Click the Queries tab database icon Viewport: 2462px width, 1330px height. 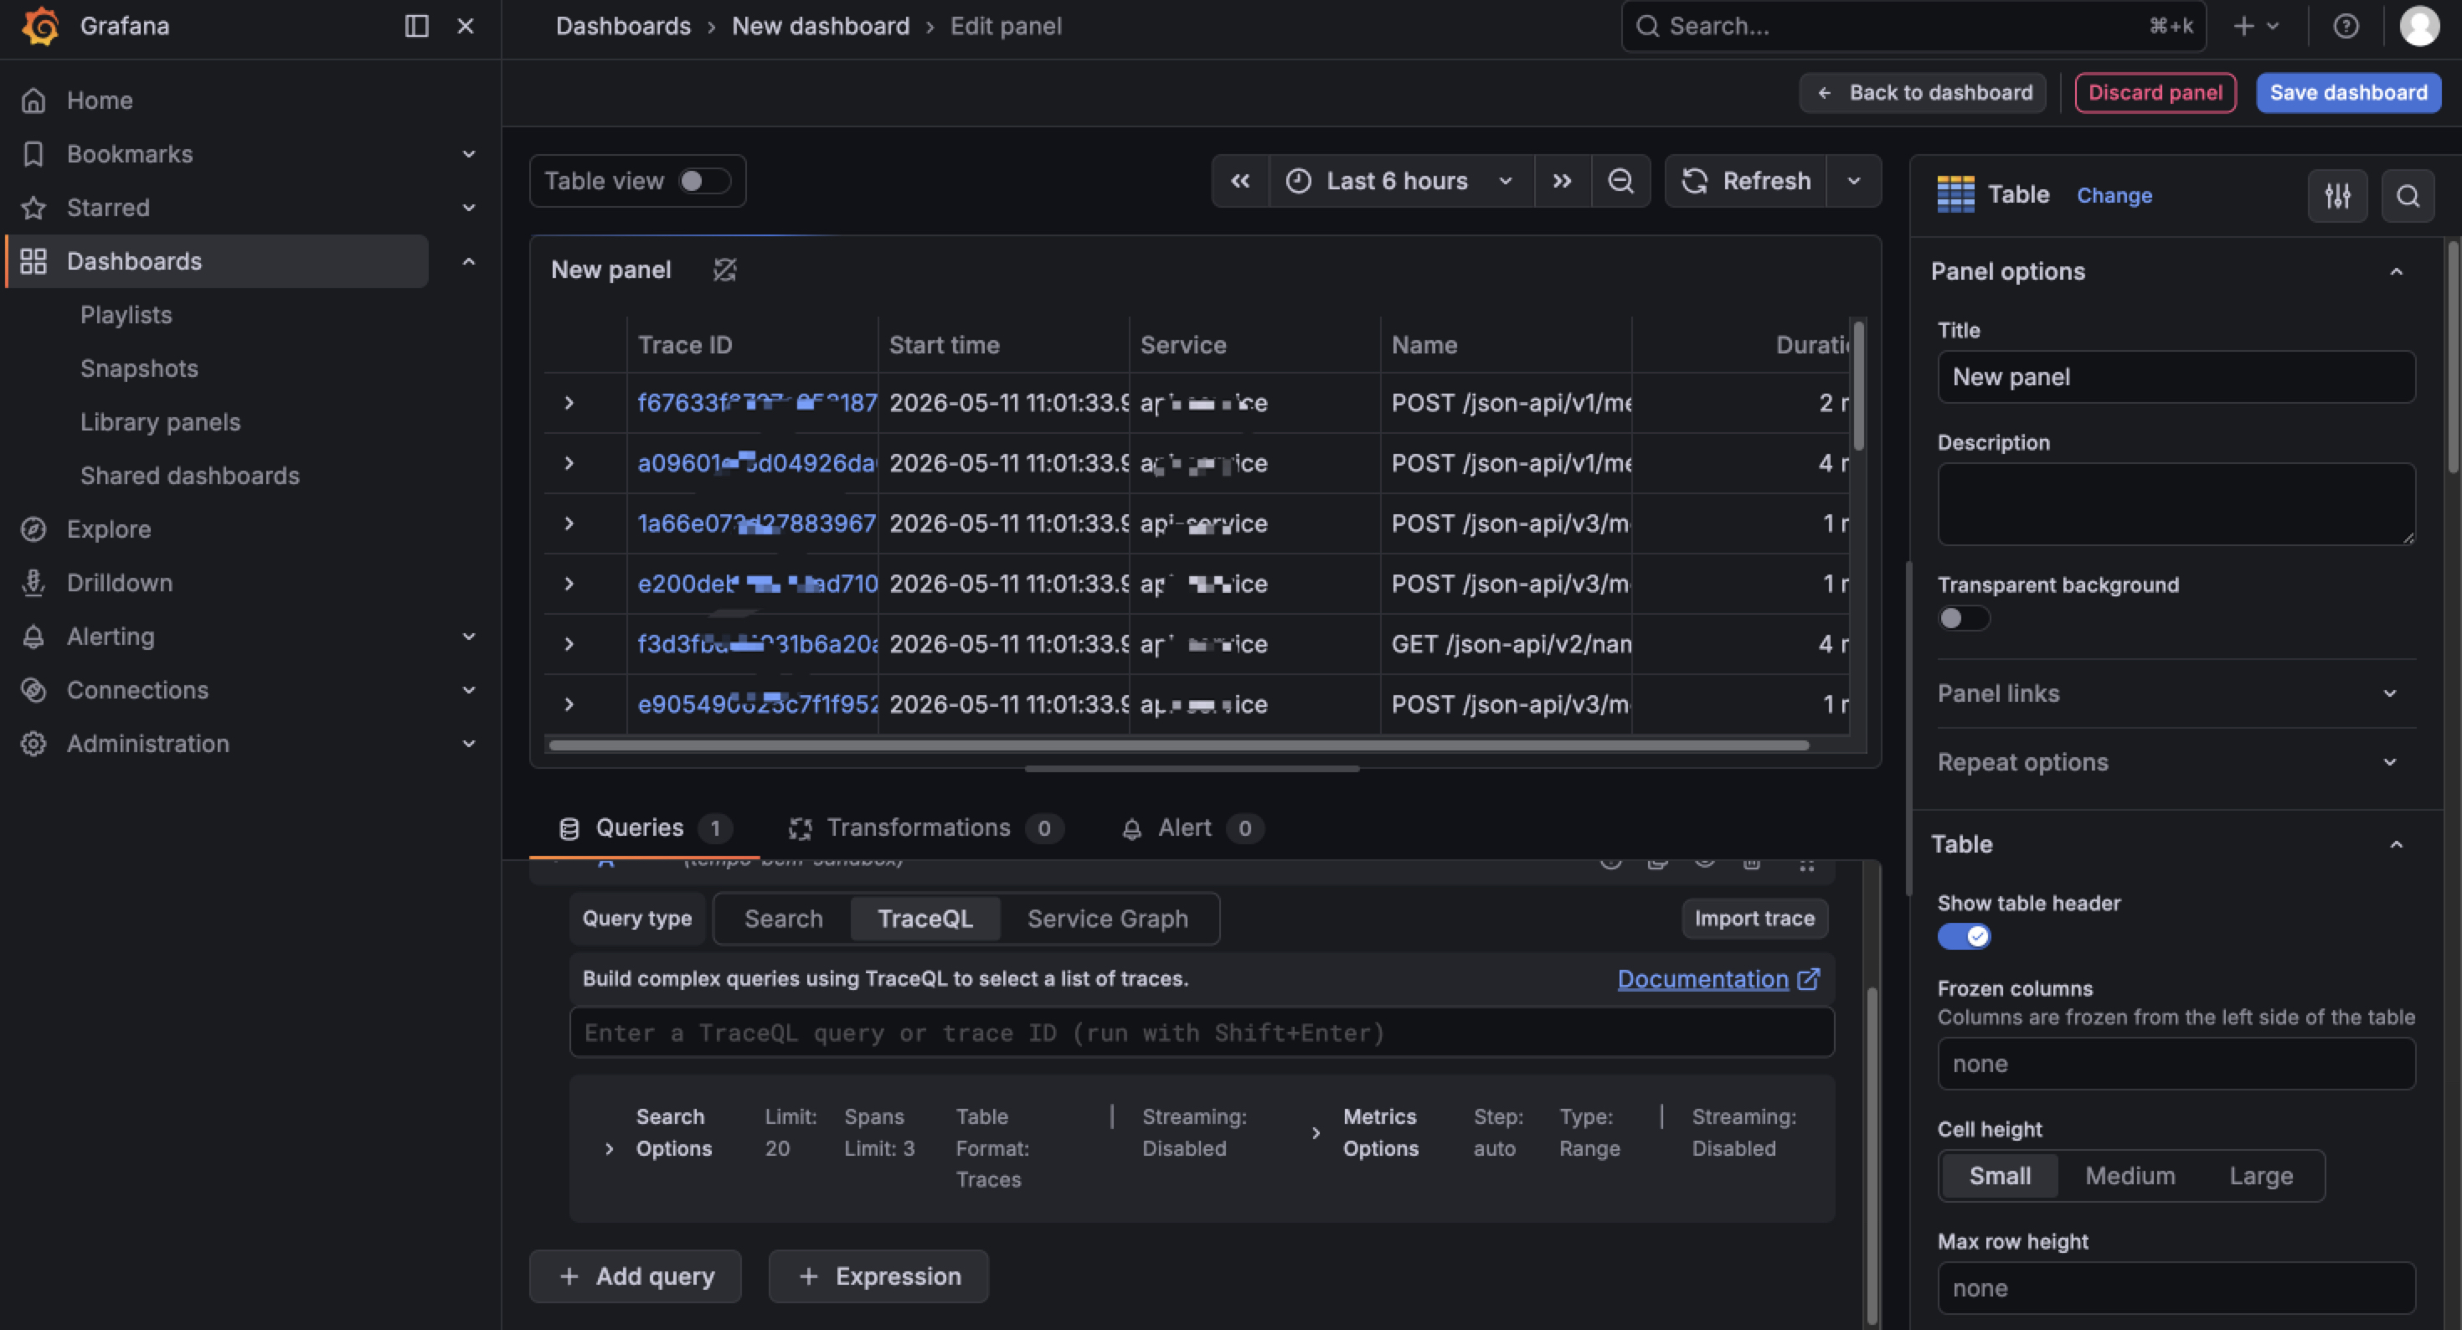coord(569,829)
